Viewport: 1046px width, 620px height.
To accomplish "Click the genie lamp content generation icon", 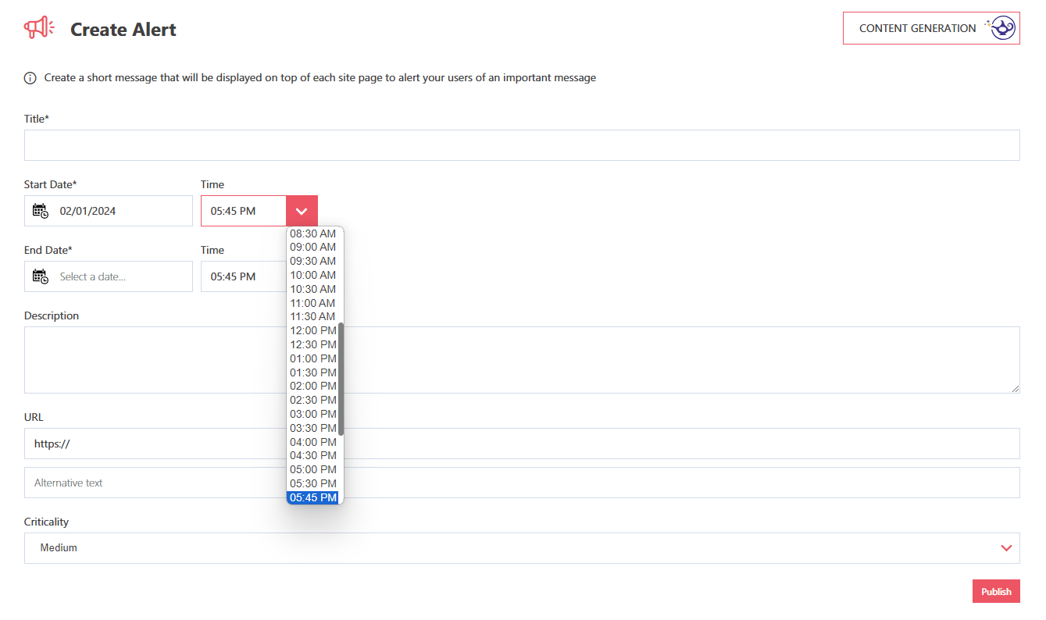I will [x=1001, y=28].
